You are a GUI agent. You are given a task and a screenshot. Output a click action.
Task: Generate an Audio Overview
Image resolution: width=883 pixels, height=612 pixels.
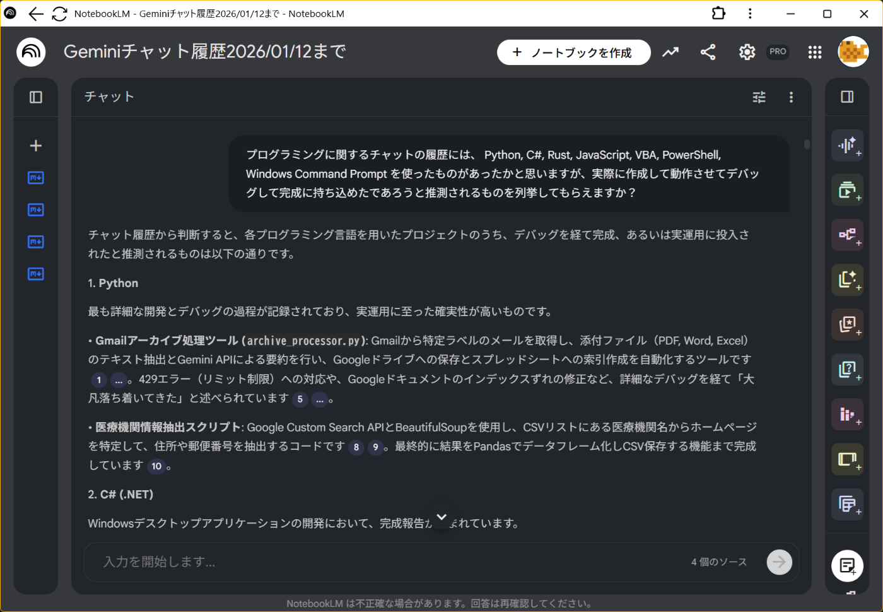click(x=847, y=146)
